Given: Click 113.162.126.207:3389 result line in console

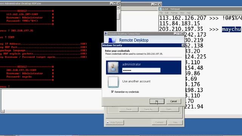Looking at the screenshot, I should (x=22, y=14).
